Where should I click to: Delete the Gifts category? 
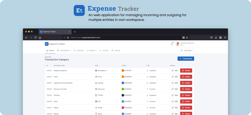[x=186, y=101]
